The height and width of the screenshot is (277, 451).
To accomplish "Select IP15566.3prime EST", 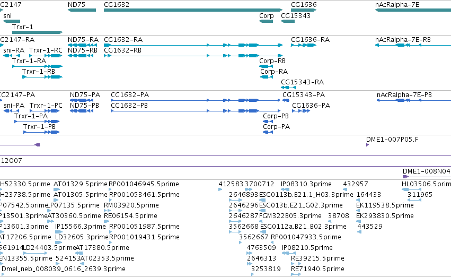I will point(59,232).
